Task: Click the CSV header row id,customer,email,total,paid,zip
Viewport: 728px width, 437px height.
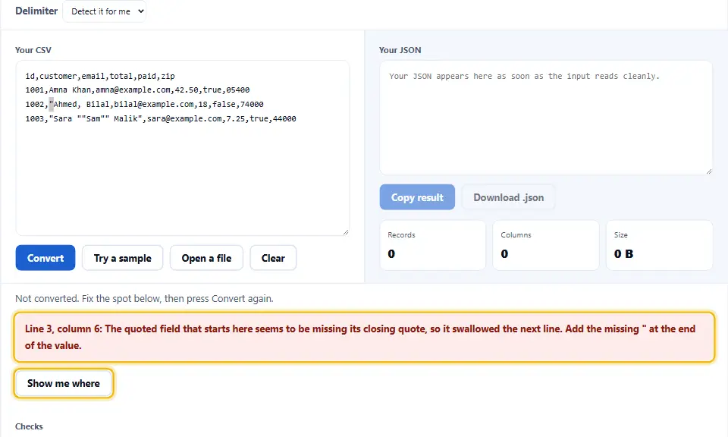Action: 100,76
